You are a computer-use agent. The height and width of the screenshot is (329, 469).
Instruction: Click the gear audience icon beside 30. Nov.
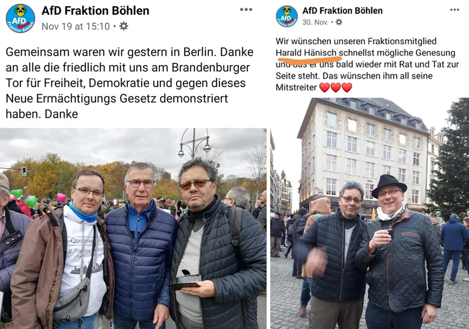click(x=339, y=22)
